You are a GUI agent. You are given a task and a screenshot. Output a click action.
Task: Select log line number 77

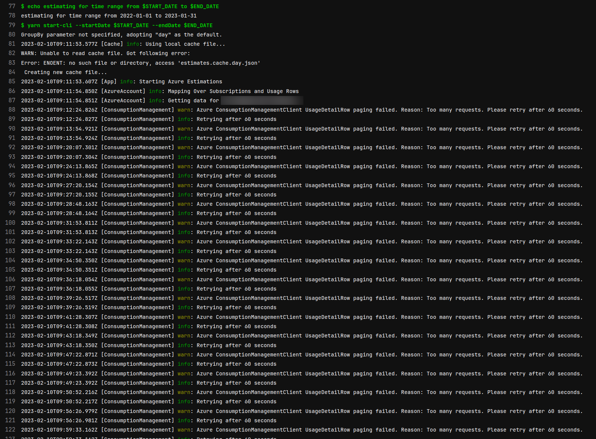12,6
